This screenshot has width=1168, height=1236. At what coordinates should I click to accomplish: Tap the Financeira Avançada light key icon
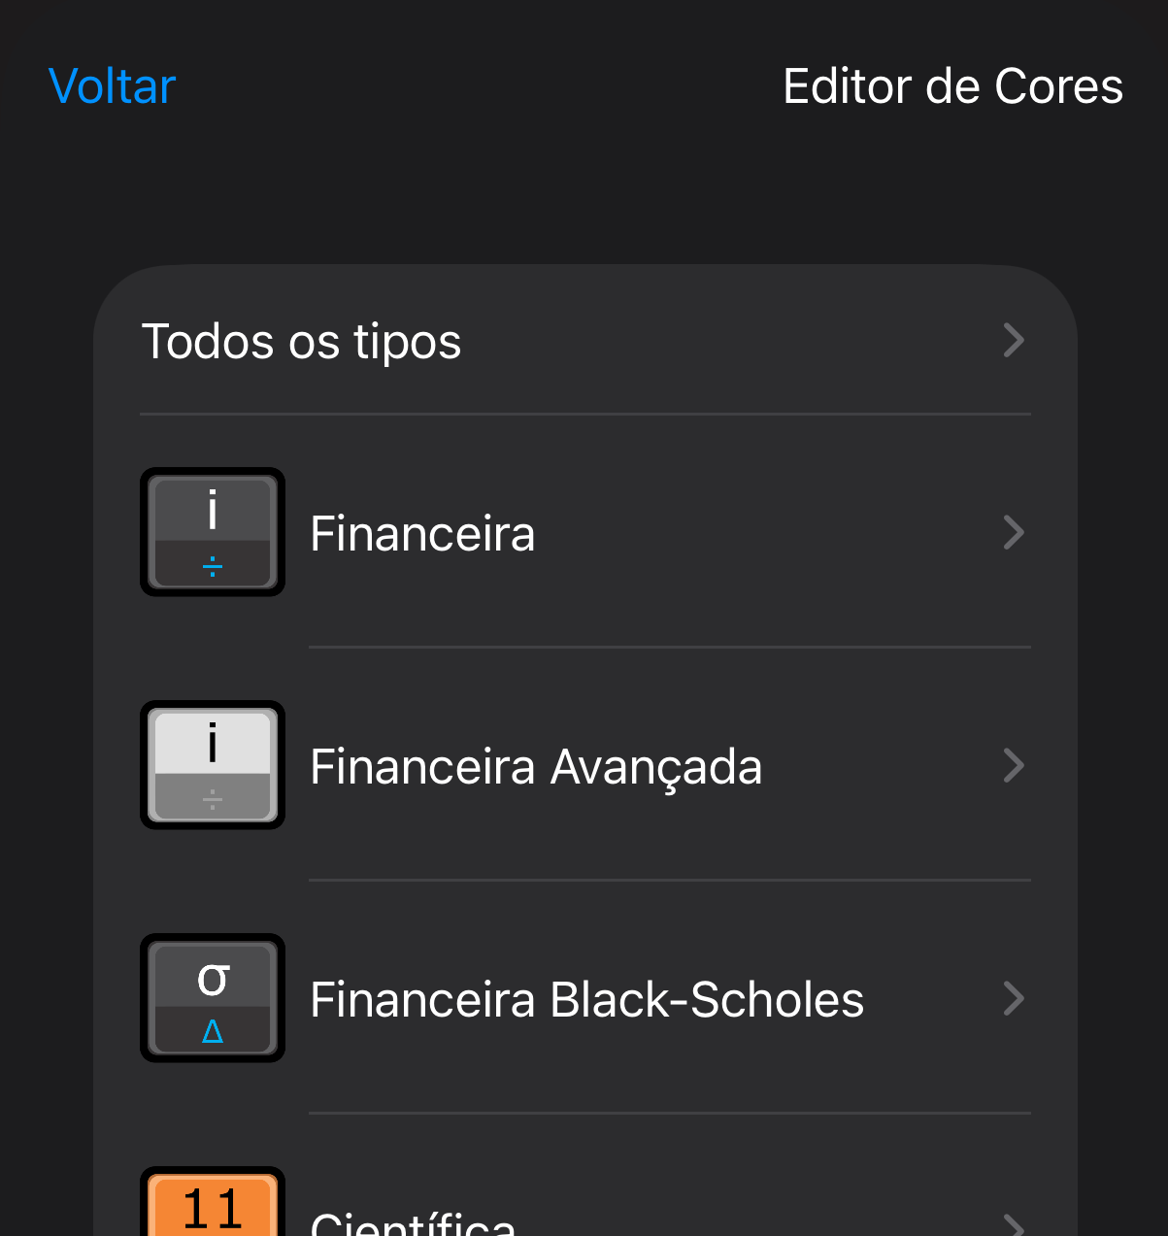(213, 765)
